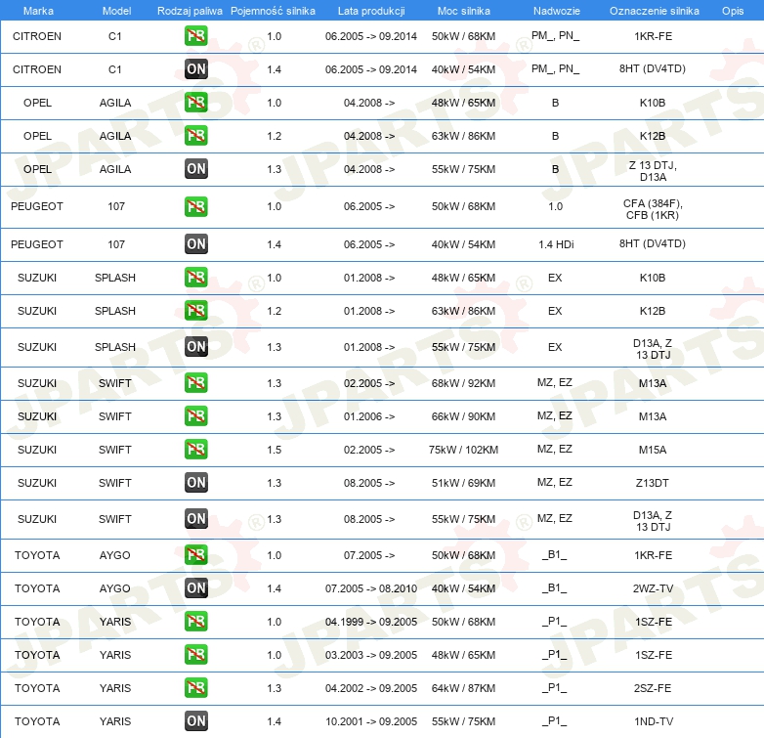Click the 04.1999 -> 09.2005 production dates
The width and height of the screenshot is (764, 738).
[x=371, y=622]
